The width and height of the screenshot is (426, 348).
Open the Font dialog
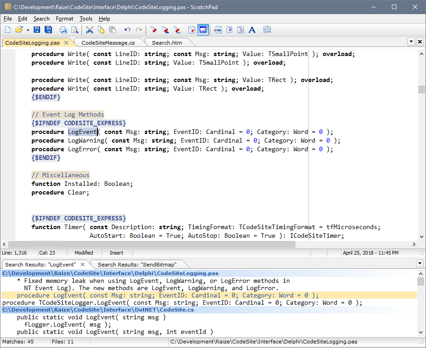(252, 30)
